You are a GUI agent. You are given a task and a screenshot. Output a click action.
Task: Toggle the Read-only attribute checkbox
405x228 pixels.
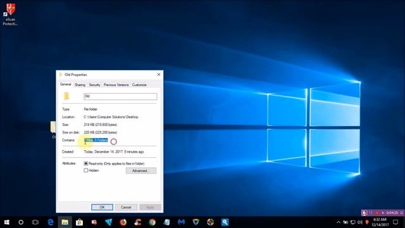86,163
